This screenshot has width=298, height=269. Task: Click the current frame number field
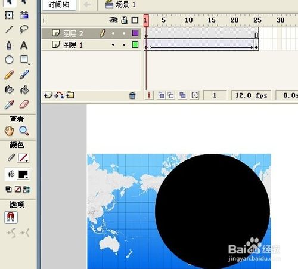215,95
